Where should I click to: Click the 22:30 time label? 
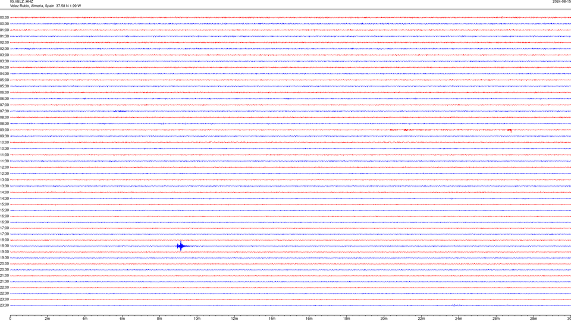point(4,293)
